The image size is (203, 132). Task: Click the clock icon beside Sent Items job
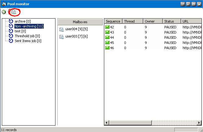click(11, 41)
